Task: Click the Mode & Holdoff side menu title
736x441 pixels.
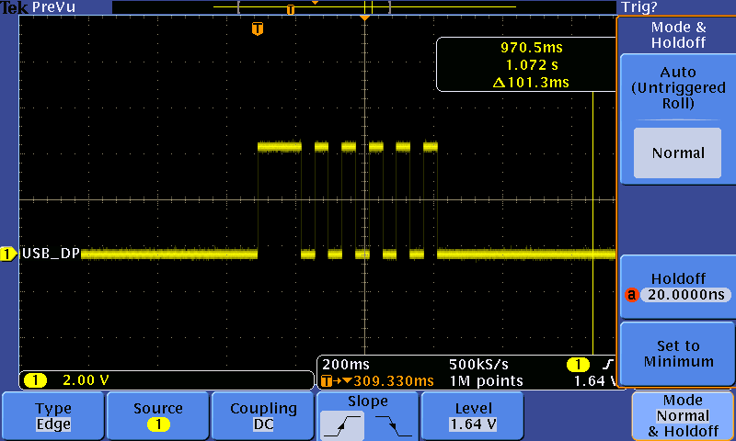Action: (x=678, y=35)
